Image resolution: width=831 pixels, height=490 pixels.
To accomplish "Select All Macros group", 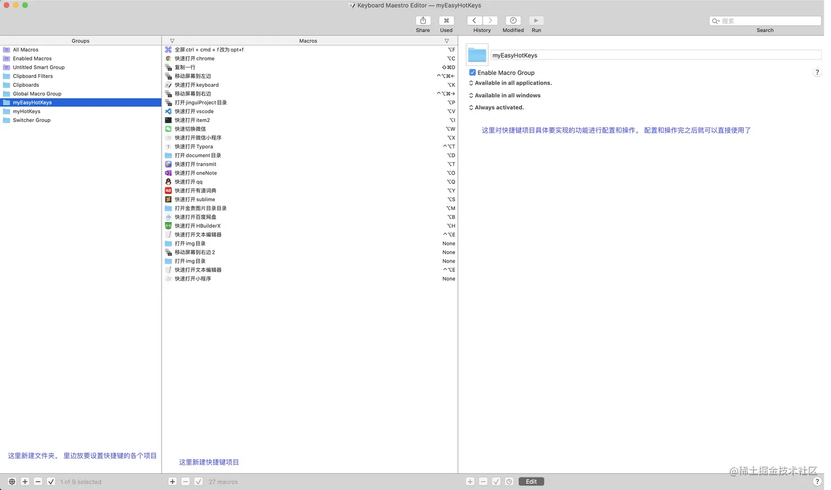I will point(80,49).
